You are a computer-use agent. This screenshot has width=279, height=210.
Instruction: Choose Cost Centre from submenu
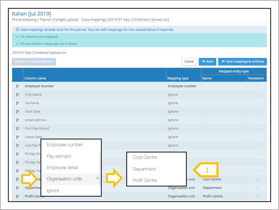pyautogui.click(x=145, y=157)
